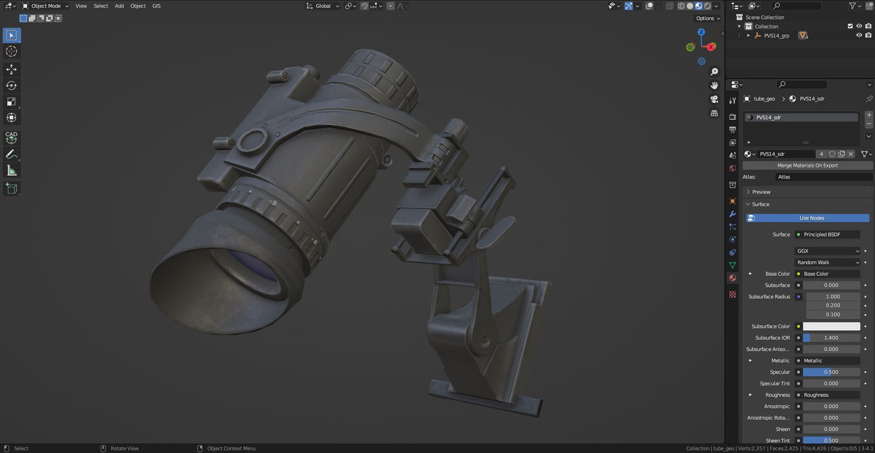Image resolution: width=875 pixels, height=453 pixels.
Task: Activate the Measure tool
Action: click(x=12, y=171)
